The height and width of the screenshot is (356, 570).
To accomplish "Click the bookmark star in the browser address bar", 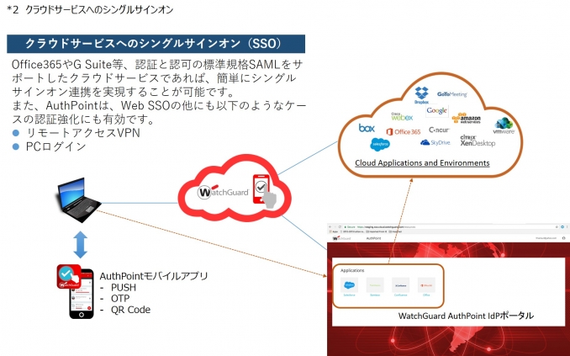I will pos(557,226).
